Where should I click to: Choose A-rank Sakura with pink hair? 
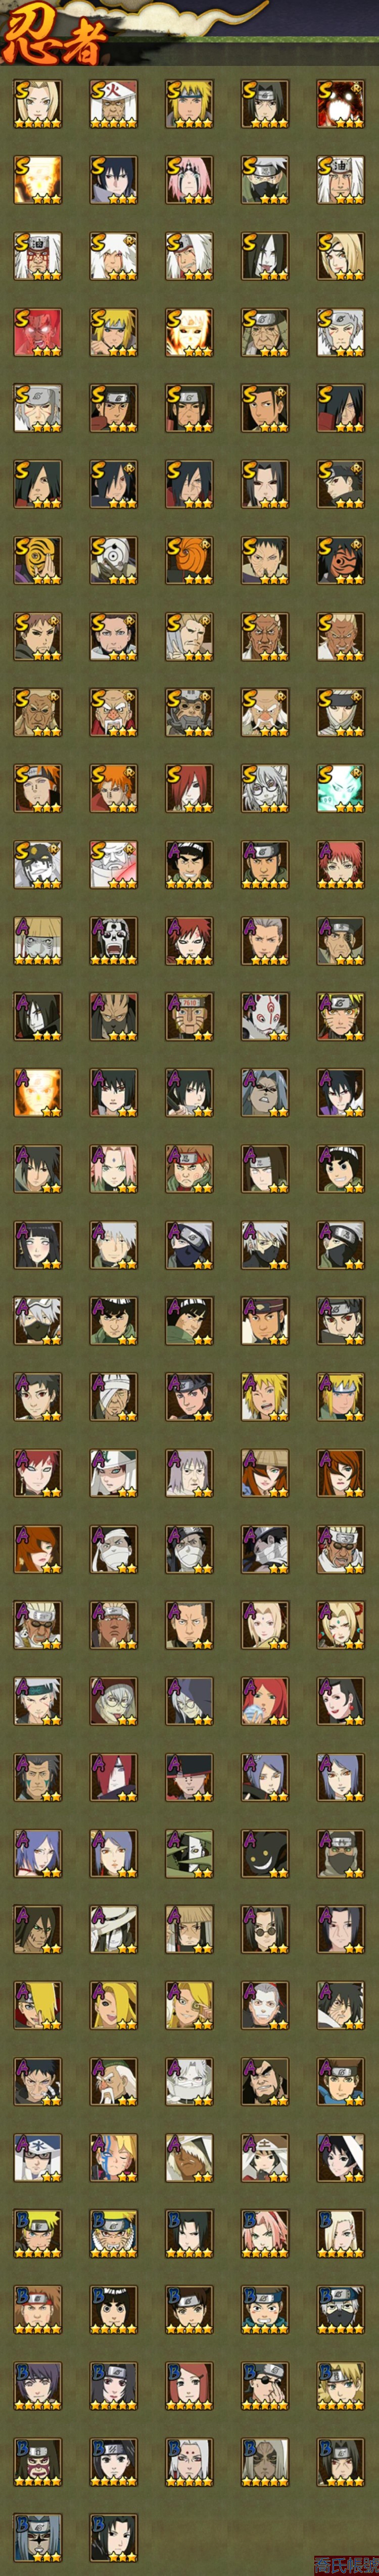click(114, 1168)
